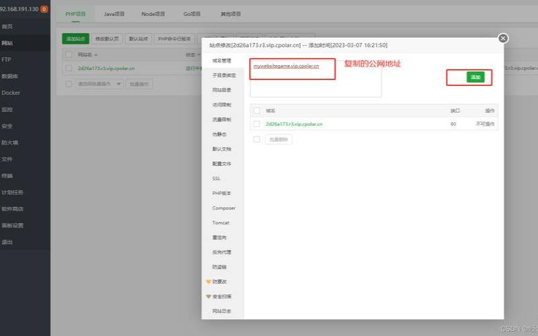The height and width of the screenshot is (336, 538).
Task: Tick the site row checkbox in background table
Action: (69, 68)
